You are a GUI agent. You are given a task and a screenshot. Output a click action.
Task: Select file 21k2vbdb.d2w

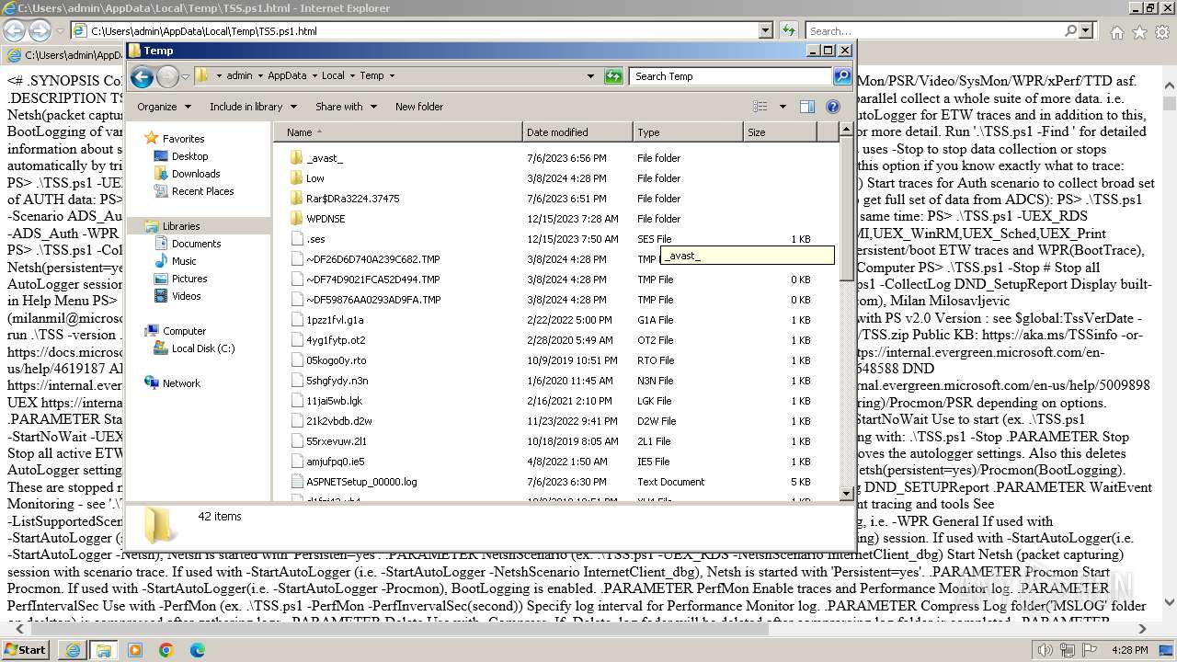tap(331, 421)
